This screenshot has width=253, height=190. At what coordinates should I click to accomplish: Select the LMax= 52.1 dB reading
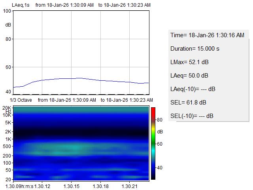pos(189,62)
